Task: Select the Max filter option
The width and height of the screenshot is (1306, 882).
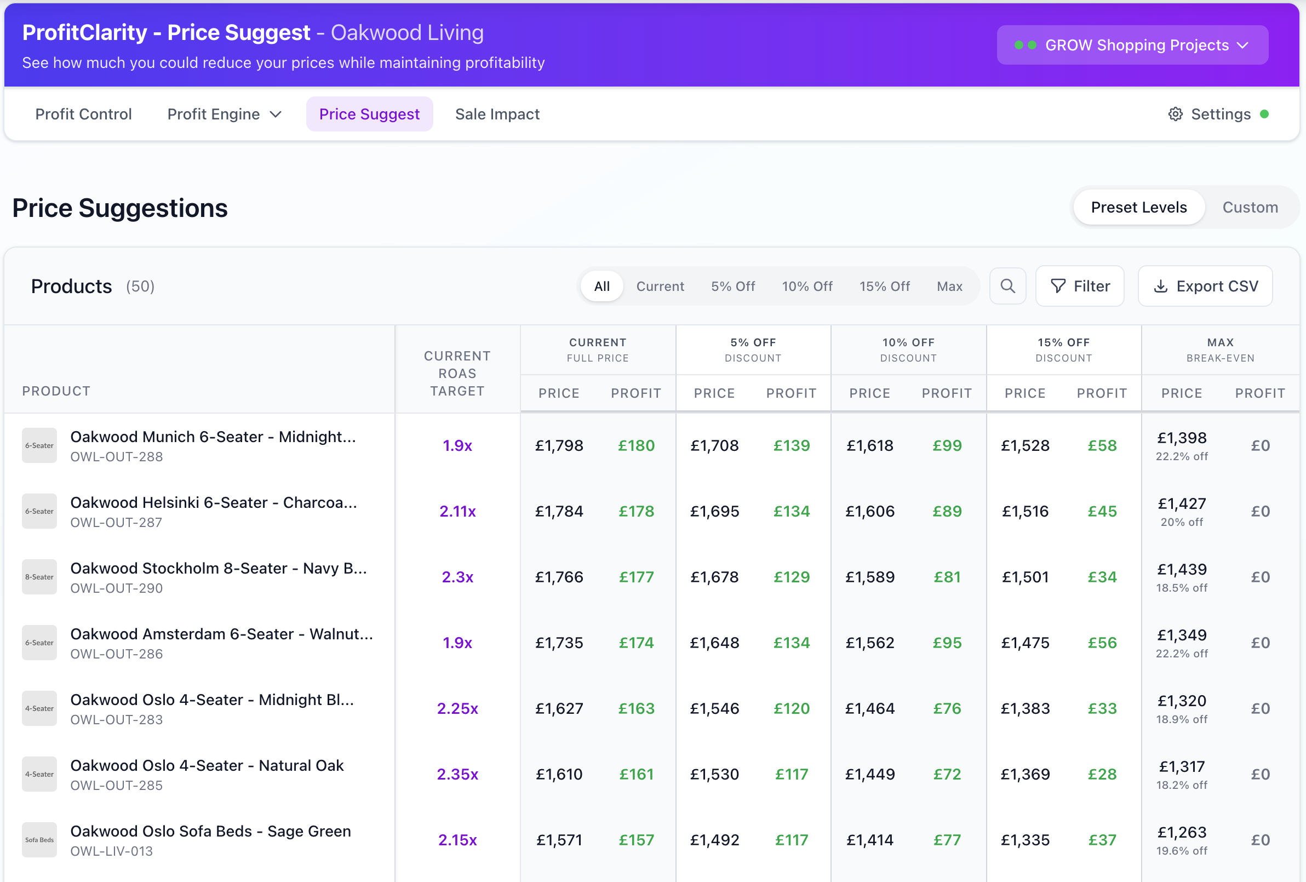Action: point(949,286)
